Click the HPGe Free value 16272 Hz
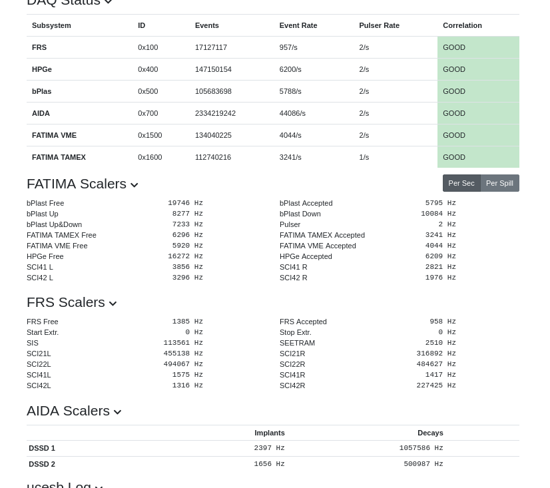The width and height of the screenshot is (550, 488). point(185,256)
